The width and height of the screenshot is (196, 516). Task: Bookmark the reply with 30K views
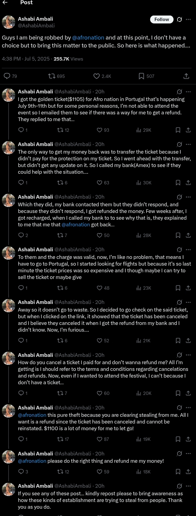tap(178, 183)
